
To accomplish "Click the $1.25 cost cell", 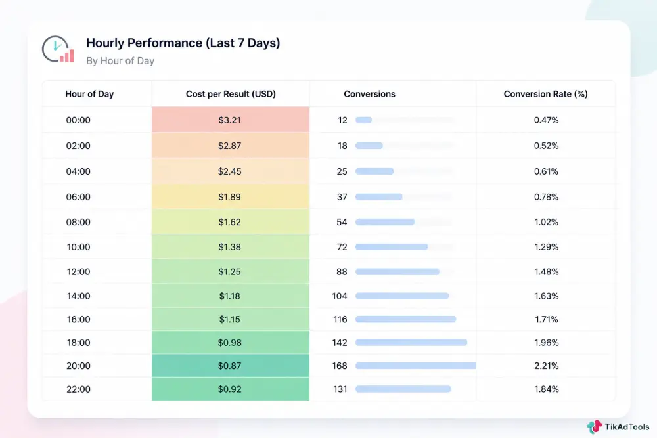I will pos(231,271).
